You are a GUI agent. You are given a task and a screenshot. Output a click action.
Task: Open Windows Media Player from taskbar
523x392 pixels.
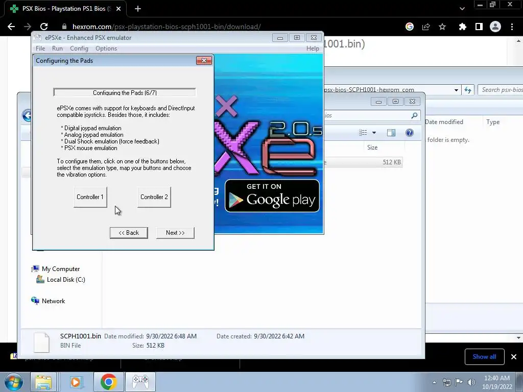point(76,382)
